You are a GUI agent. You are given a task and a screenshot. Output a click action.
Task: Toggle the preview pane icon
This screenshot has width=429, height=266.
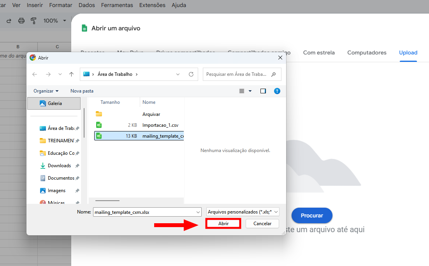point(263,91)
